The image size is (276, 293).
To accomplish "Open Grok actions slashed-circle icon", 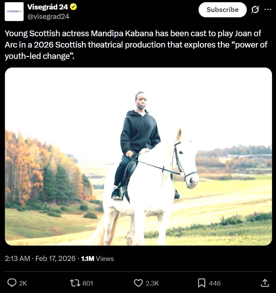I will tap(255, 10).
